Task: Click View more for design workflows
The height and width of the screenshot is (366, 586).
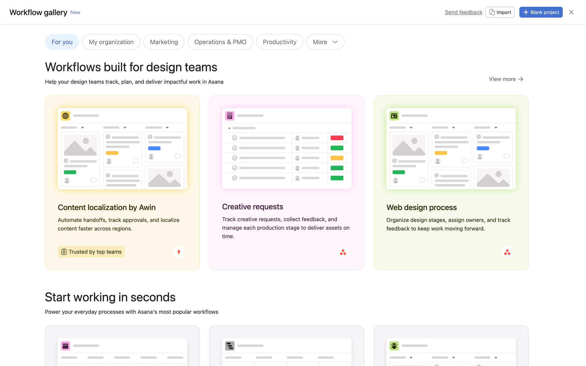Action: click(506, 79)
